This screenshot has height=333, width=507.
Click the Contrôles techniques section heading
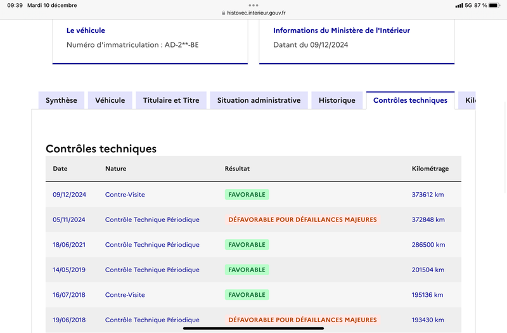coord(101,148)
